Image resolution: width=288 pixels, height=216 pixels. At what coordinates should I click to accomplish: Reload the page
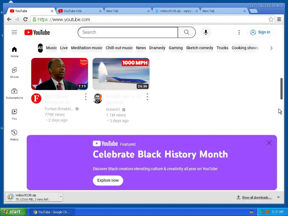click(26, 19)
